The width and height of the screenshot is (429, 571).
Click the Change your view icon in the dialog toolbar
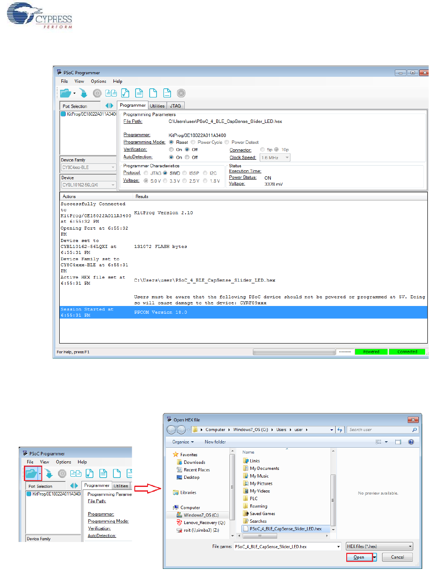point(378,442)
